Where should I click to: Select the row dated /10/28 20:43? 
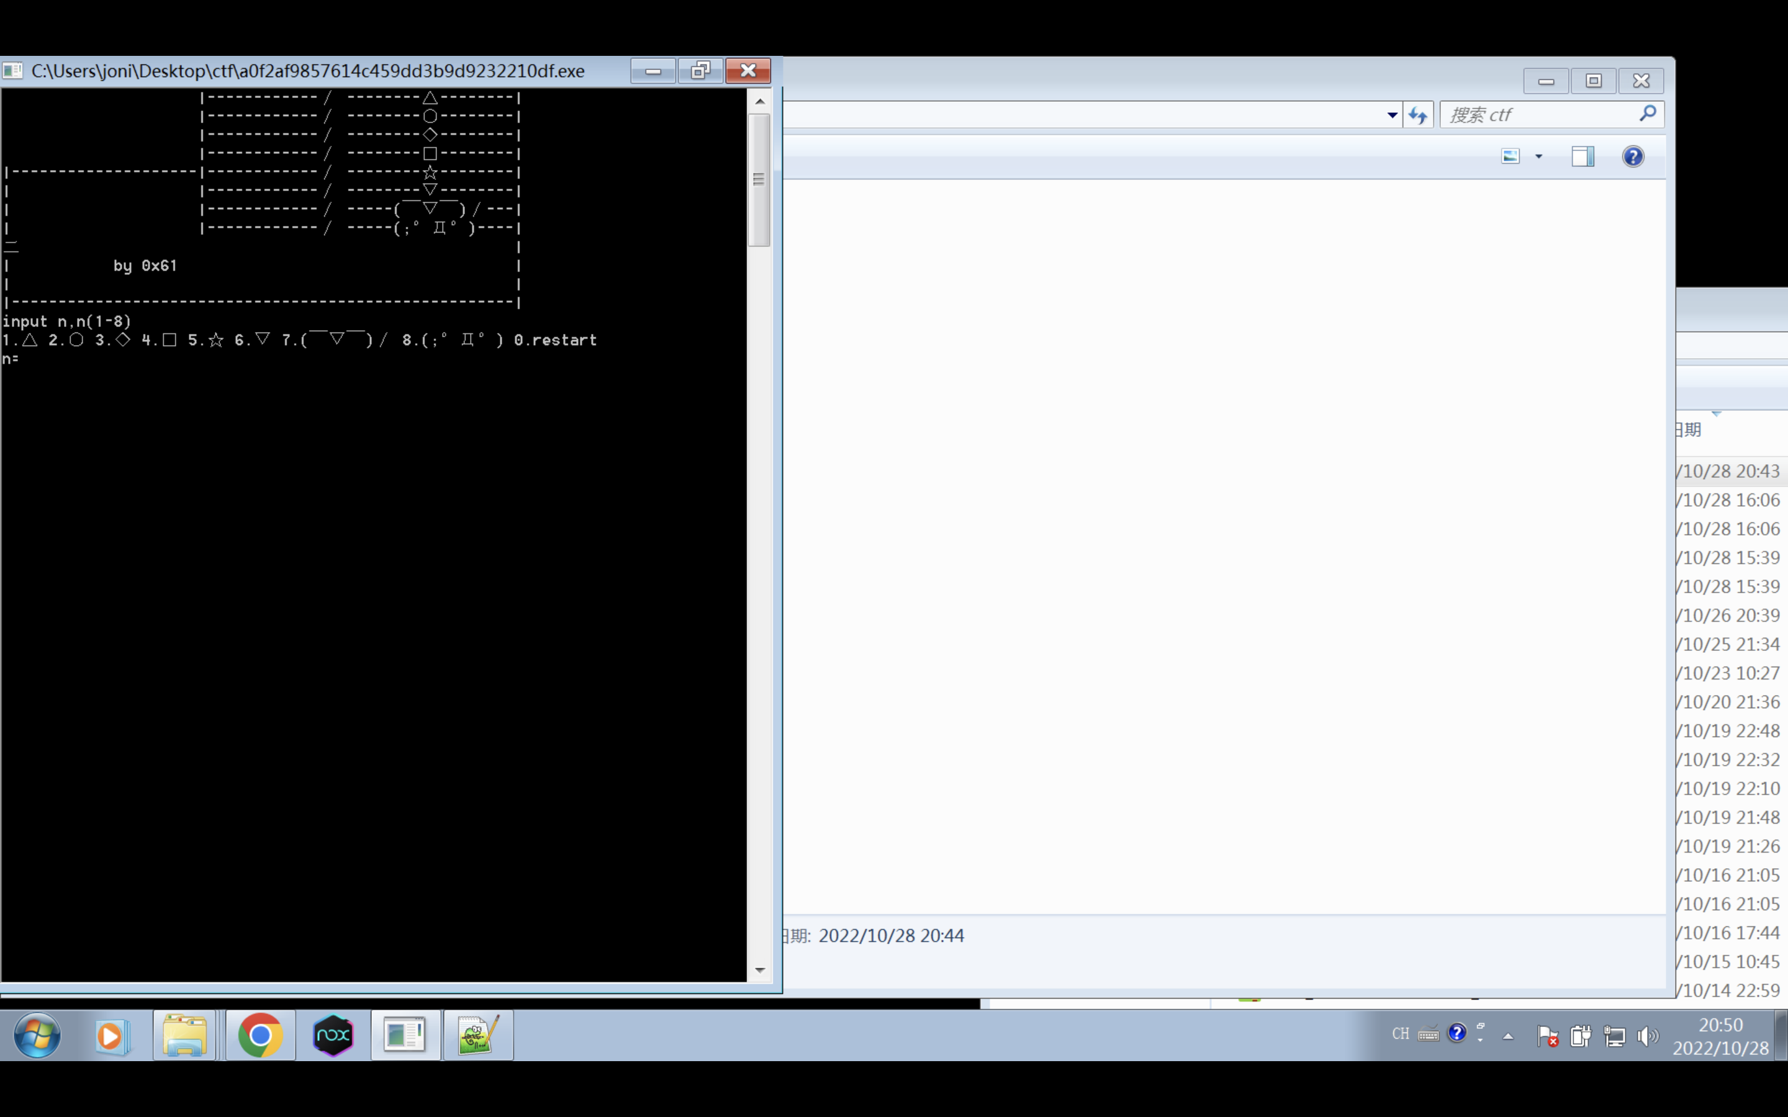(x=1732, y=472)
